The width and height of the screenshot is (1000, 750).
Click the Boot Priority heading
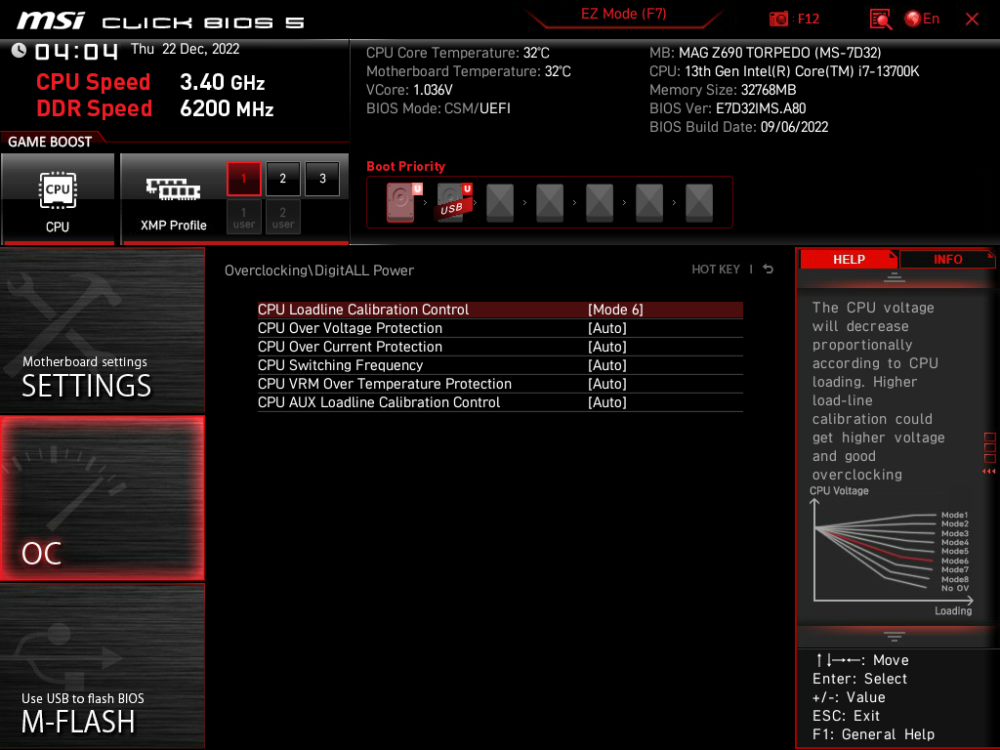[405, 166]
